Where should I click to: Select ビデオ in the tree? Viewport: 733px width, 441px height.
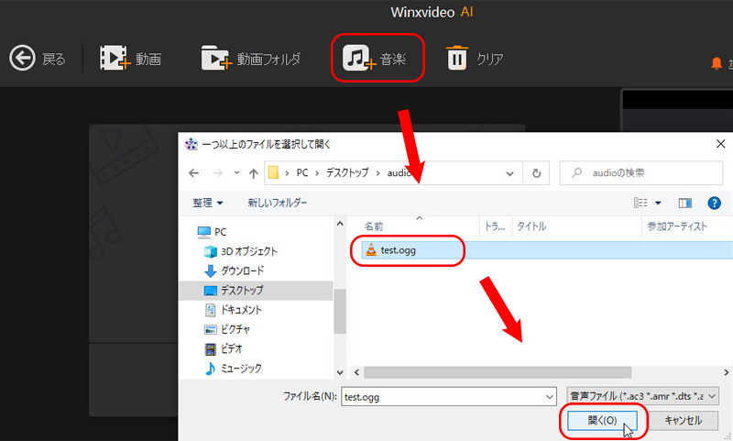pos(224,349)
